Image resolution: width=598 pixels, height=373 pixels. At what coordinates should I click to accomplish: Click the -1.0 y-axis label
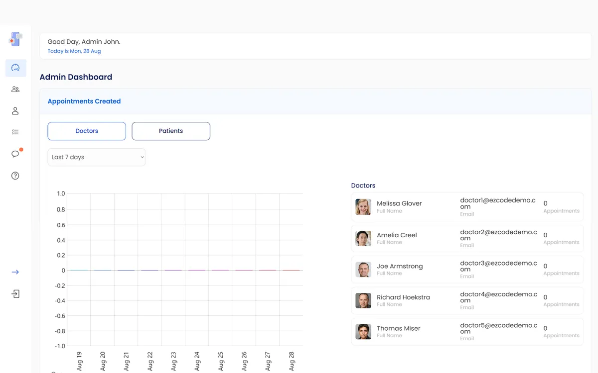pyautogui.click(x=60, y=346)
